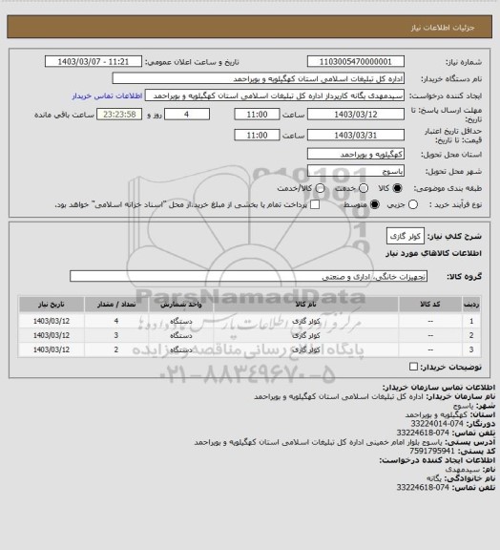Toggle the Islamic treasury payment checkbox
Image resolution: width=500 pixels, height=550 pixels.
point(315,204)
